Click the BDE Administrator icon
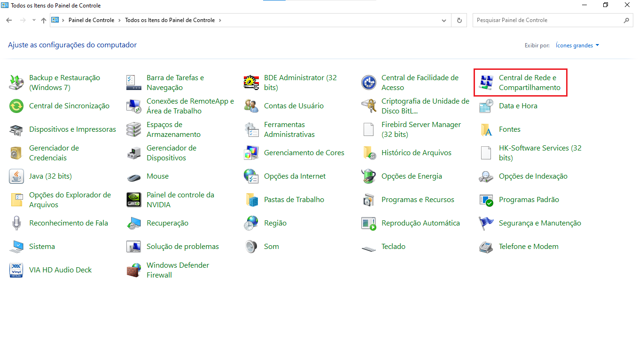This screenshot has height=346, width=638. pos(251,83)
